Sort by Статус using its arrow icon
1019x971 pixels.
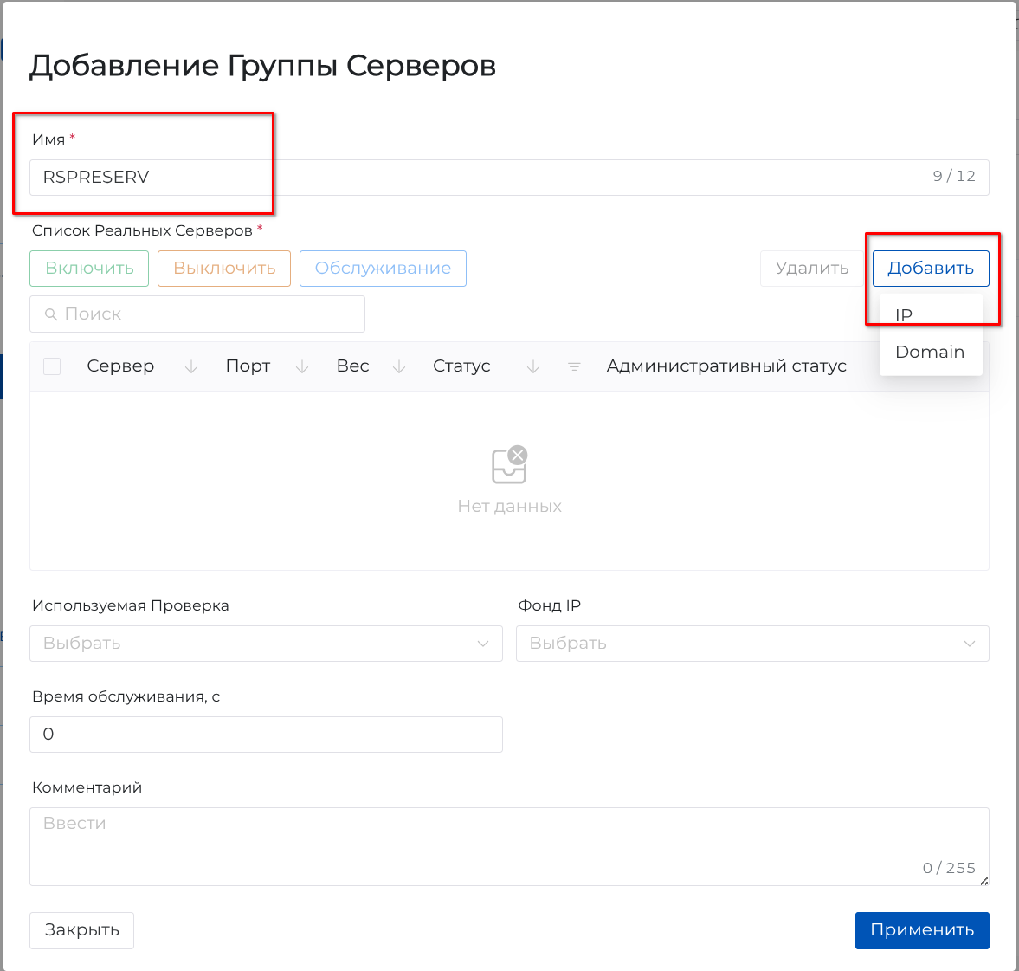[533, 367]
